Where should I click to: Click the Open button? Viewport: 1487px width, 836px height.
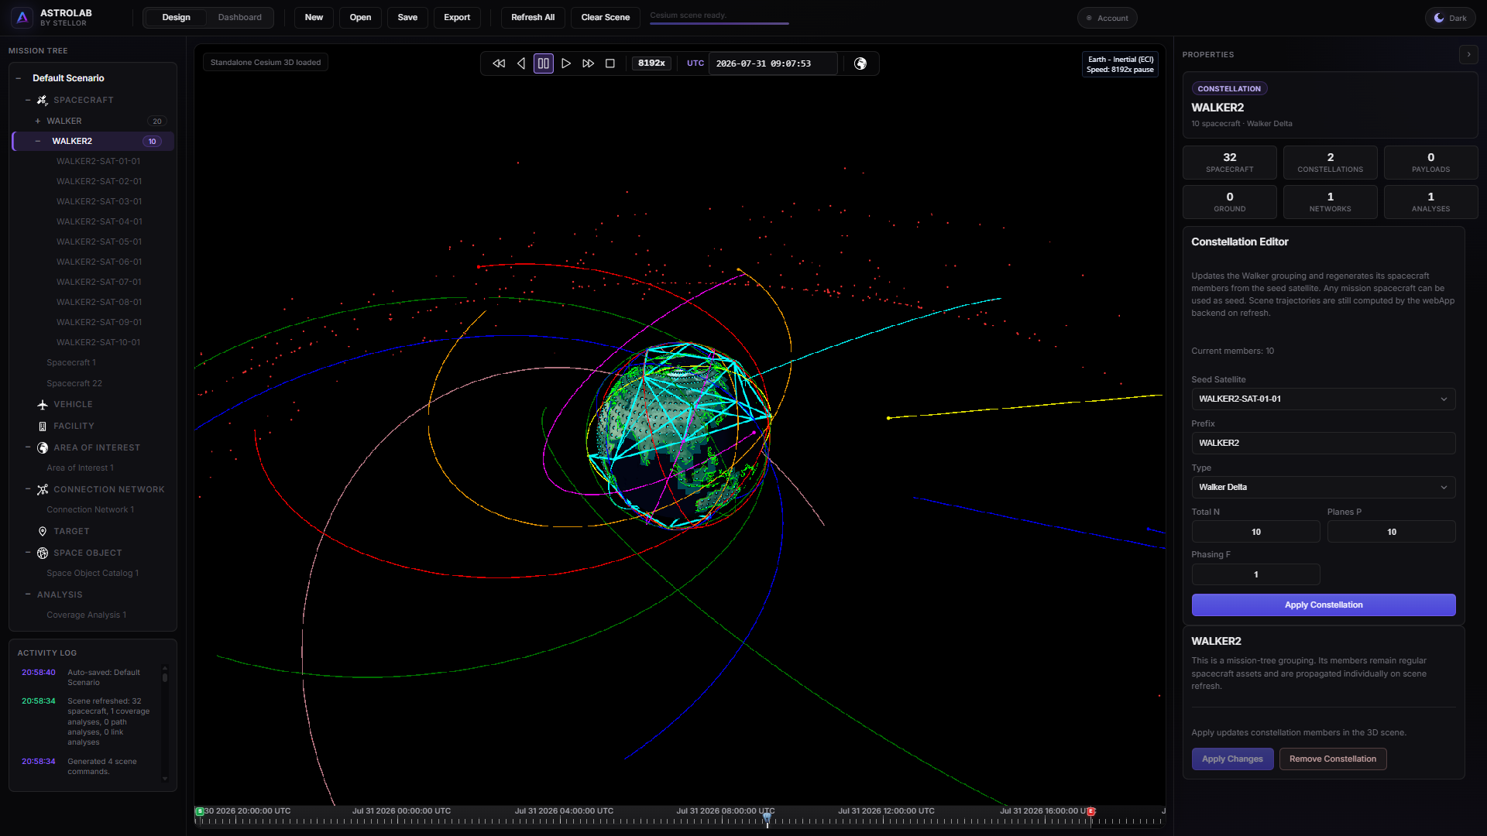[360, 18]
